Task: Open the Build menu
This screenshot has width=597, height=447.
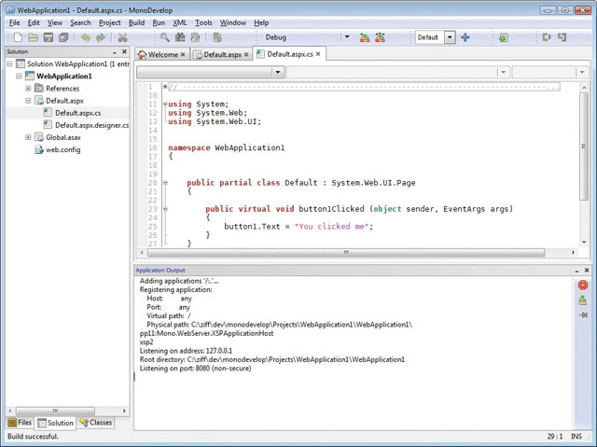Action: [136, 22]
